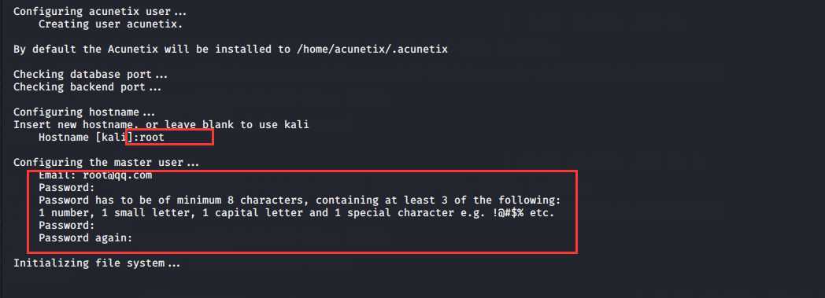Click the Configuring hostname line
The height and width of the screenshot is (298, 825).
pos(84,112)
